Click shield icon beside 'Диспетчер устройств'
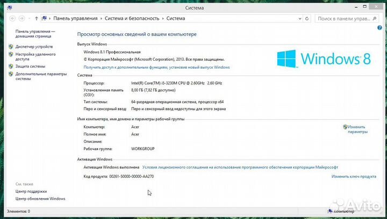Screen dimensions: 387x219 [11, 47]
